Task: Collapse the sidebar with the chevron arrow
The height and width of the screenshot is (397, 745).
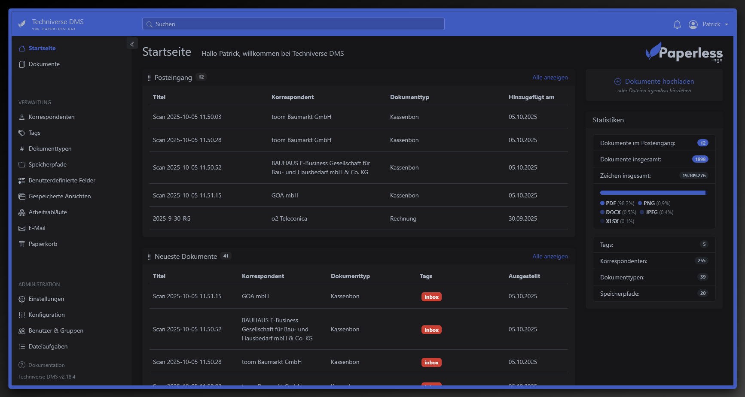Action: click(132, 43)
